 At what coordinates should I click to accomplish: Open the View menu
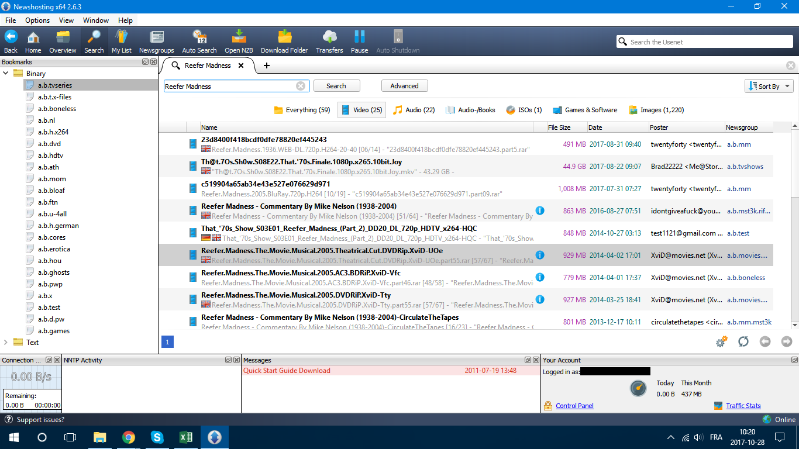67,20
